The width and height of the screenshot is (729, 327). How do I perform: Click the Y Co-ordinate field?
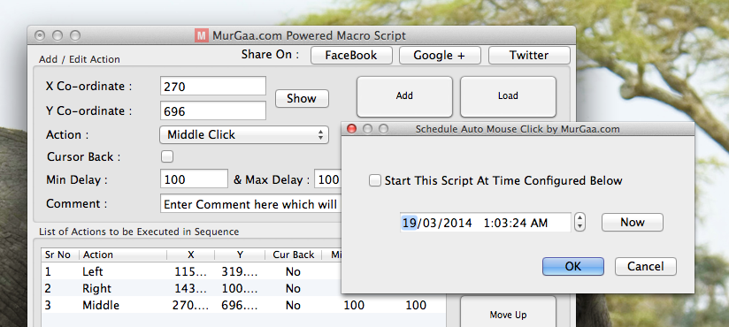(213, 111)
